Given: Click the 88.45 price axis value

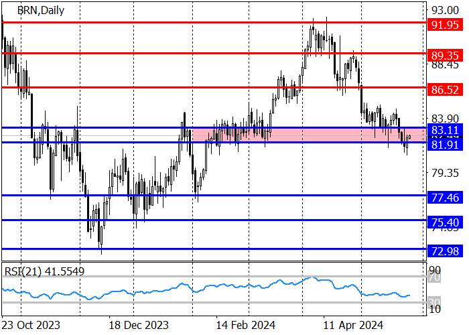Looking at the screenshot, I should pyautogui.click(x=445, y=66).
